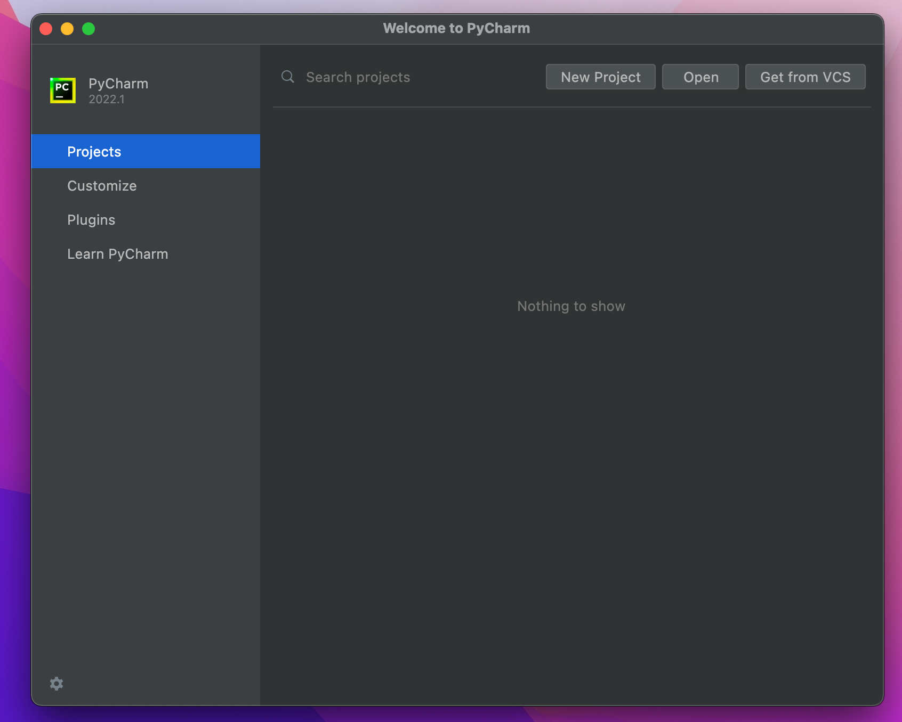
Task: Click the PyCharm 2022.1 version text
Action: point(107,100)
